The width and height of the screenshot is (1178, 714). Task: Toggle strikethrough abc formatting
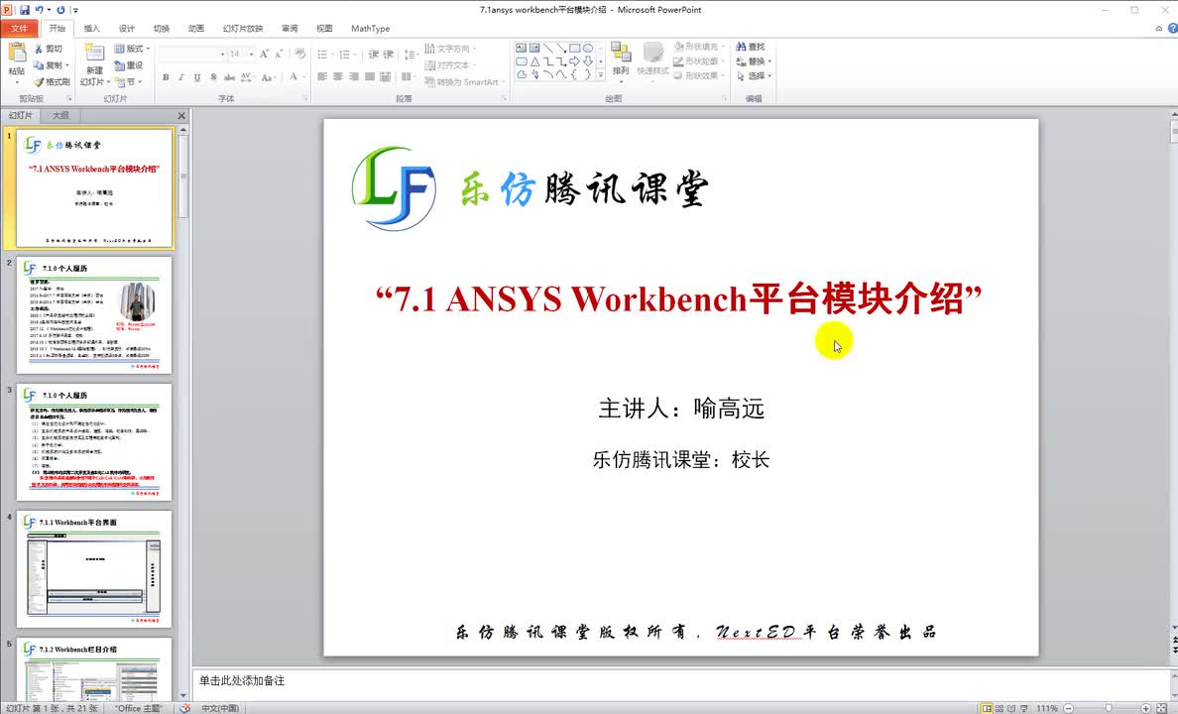[229, 77]
